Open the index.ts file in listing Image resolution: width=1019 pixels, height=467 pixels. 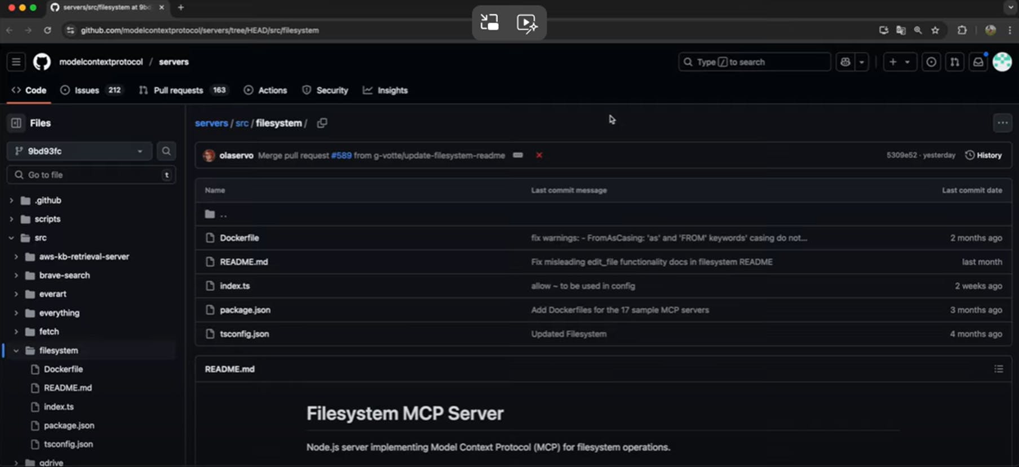234,286
